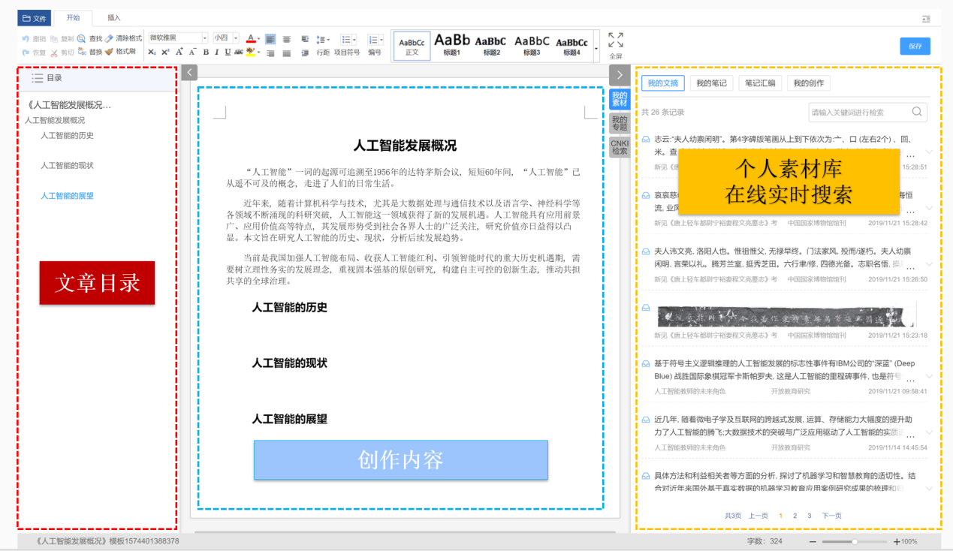The width and height of the screenshot is (953, 551).
Task: Toggle underline formatting on selected text
Action: pos(228,52)
